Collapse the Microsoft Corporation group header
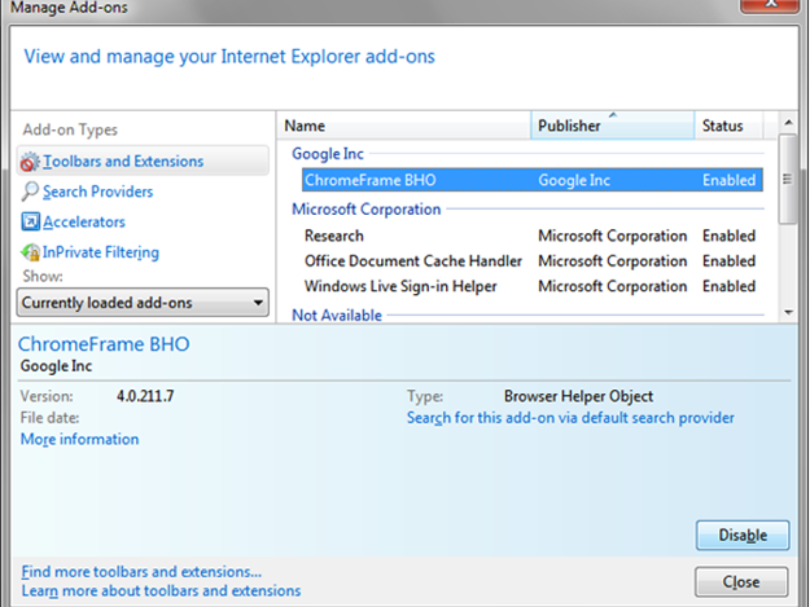Image resolution: width=810 pixels, height=607 pixels. click(x=366, y=209)
